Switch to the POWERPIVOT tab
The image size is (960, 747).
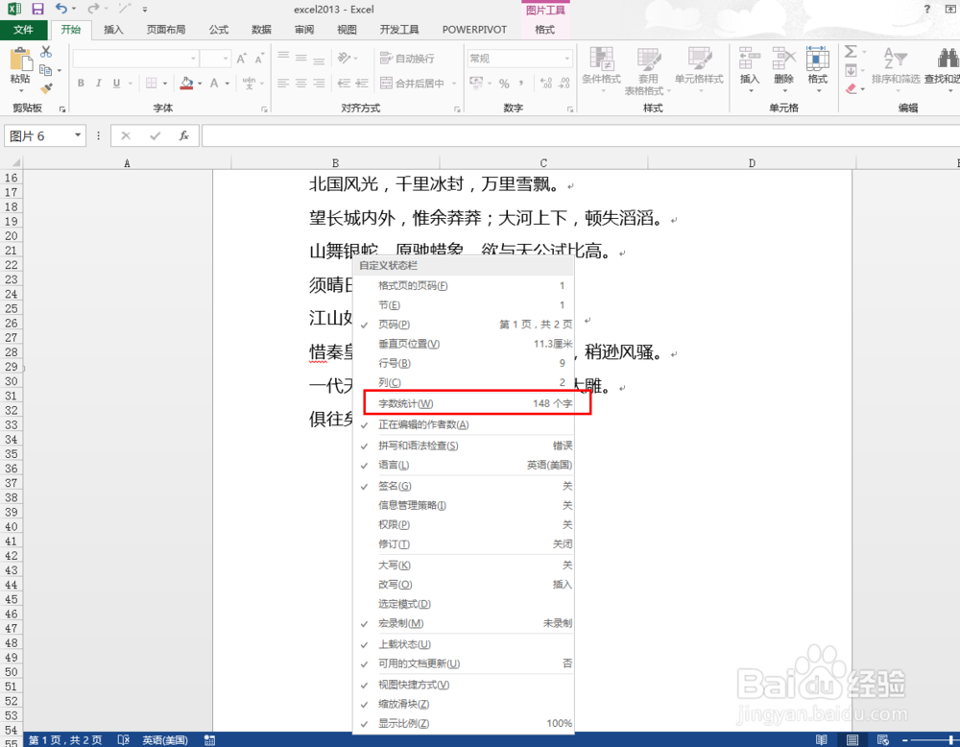[474, 30]
